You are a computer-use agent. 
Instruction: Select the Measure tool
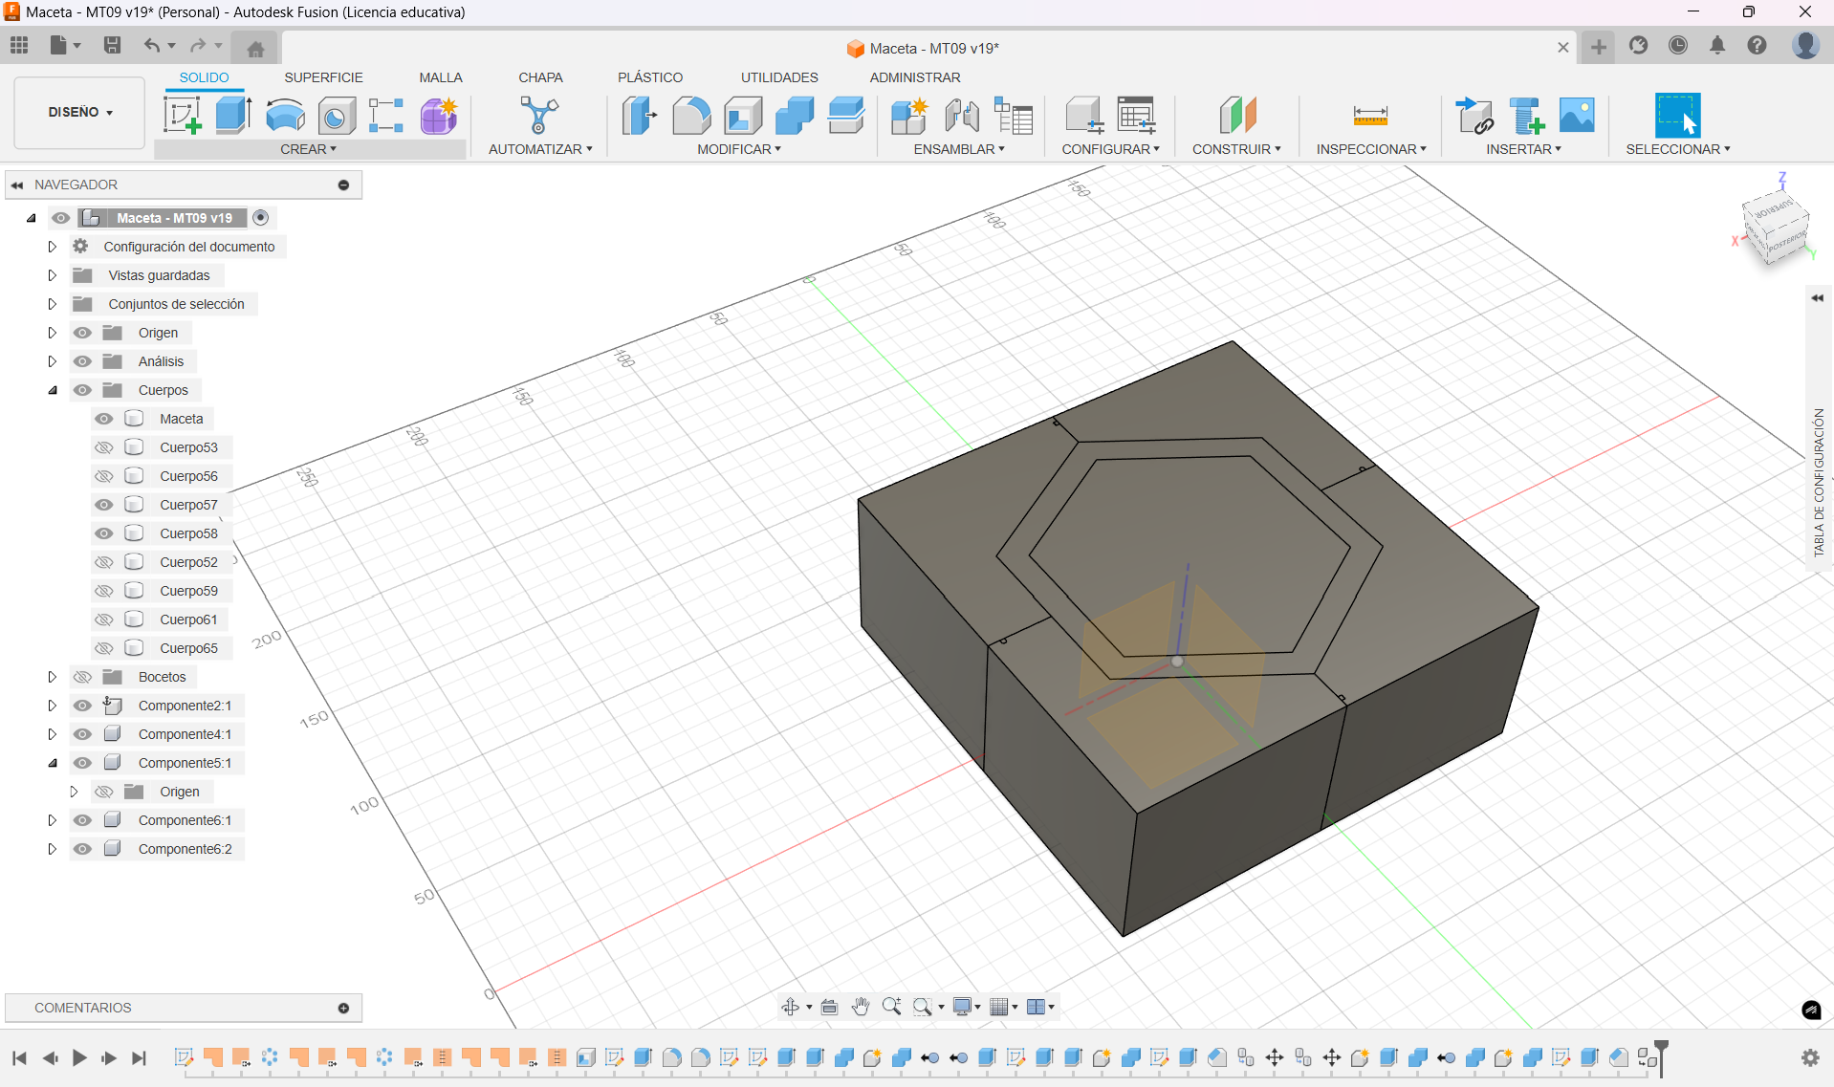coord(1370,116)
